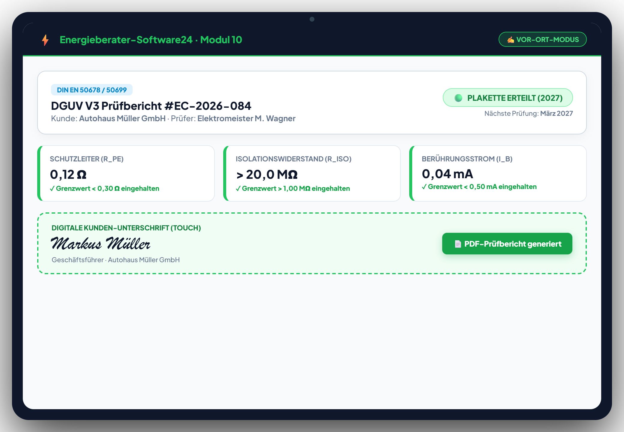624x432 pixels.
Task: Click the ISOLATIONSWIDERSTAND (R_ISO) label
Action: tap(293, 159)
